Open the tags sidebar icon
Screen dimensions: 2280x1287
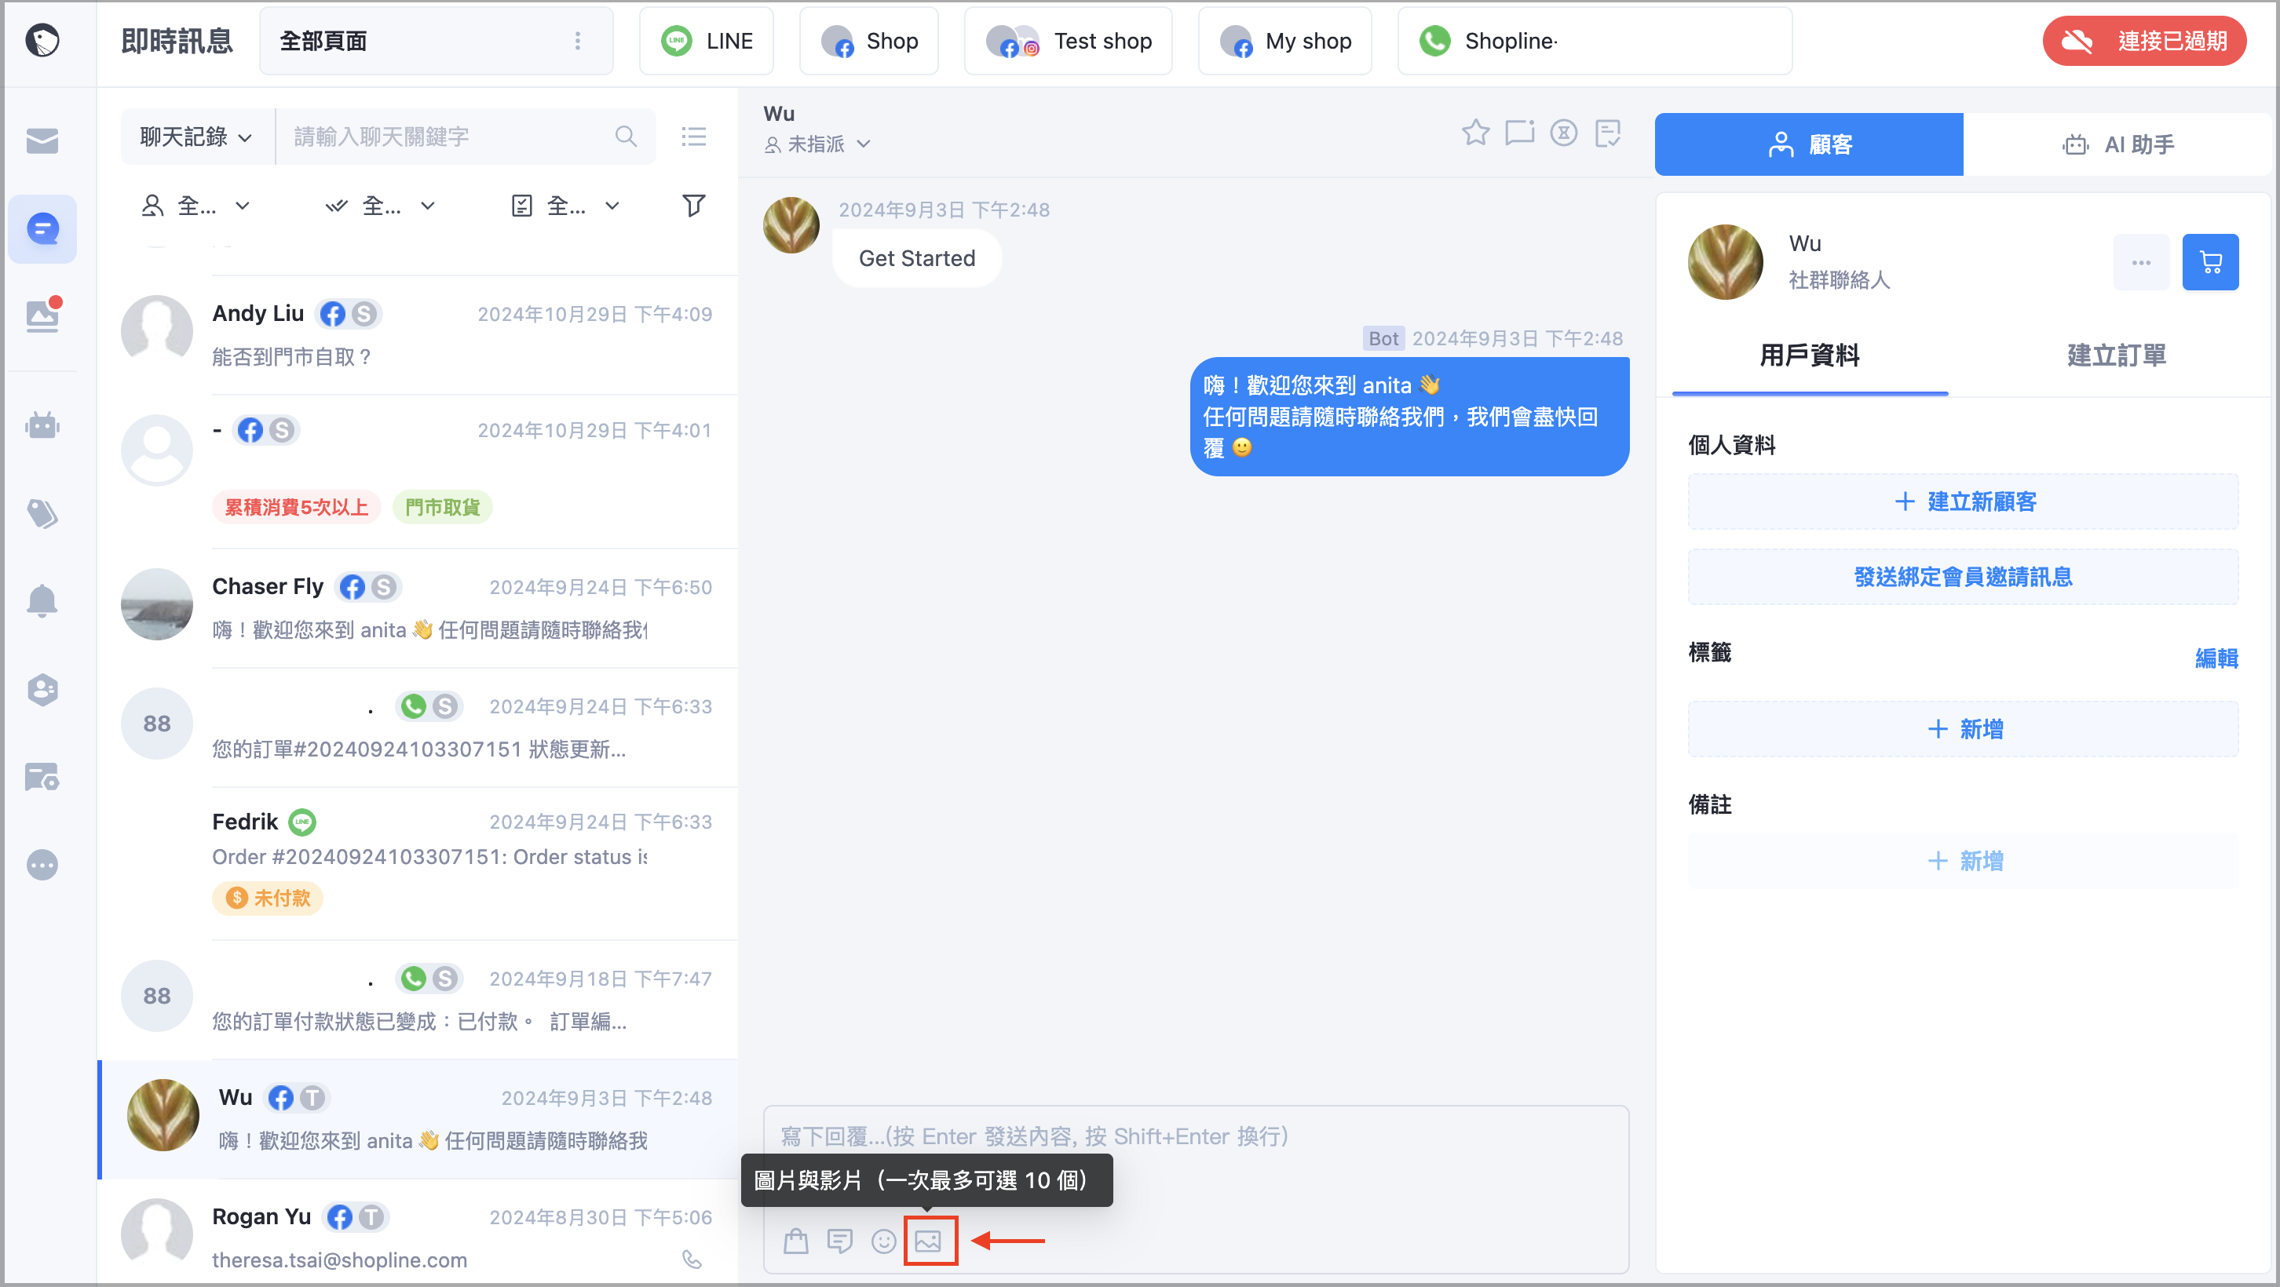(x=42, y=513)
